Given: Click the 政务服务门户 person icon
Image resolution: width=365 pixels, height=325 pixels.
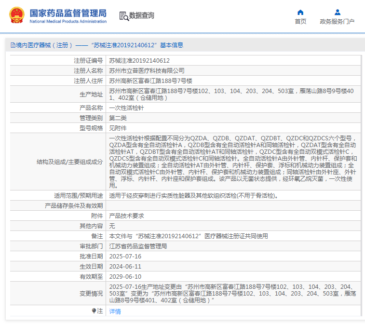Looking at the screenshot, I should point(337,12).
